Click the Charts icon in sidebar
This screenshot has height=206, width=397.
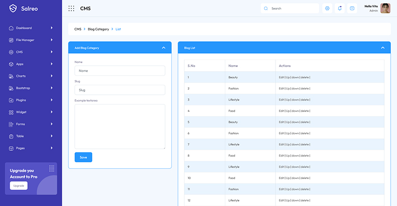[11, 76]
